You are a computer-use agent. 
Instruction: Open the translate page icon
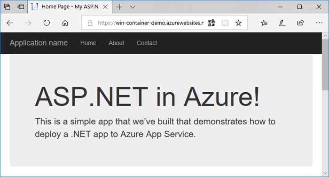[211, 23]
